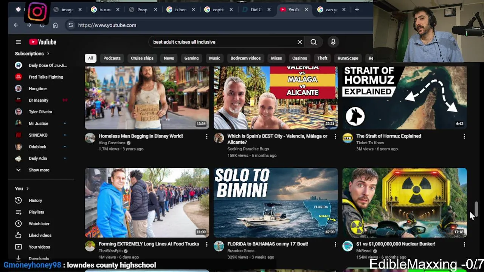
Task: Open Ticket To Know channel avatar
Action: coord(347,138)
